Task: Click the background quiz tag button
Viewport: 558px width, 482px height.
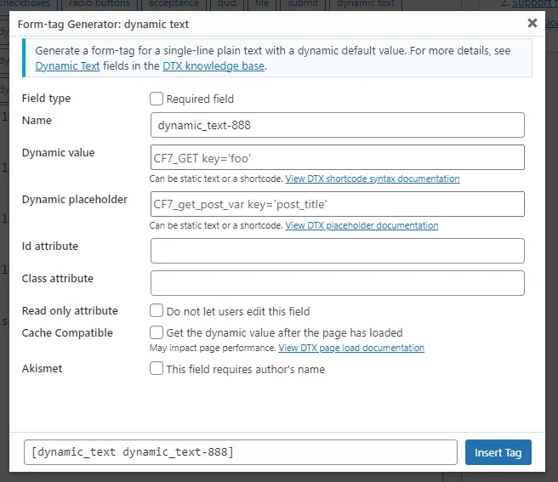Action: 227,4
